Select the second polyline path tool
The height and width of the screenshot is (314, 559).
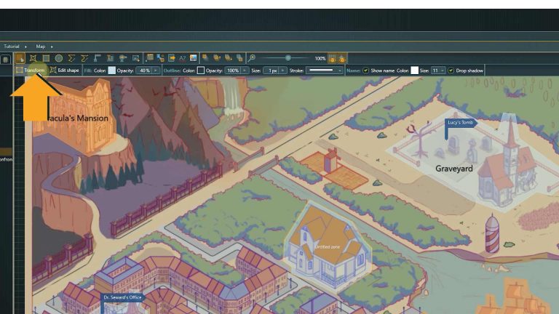[84, 58]
